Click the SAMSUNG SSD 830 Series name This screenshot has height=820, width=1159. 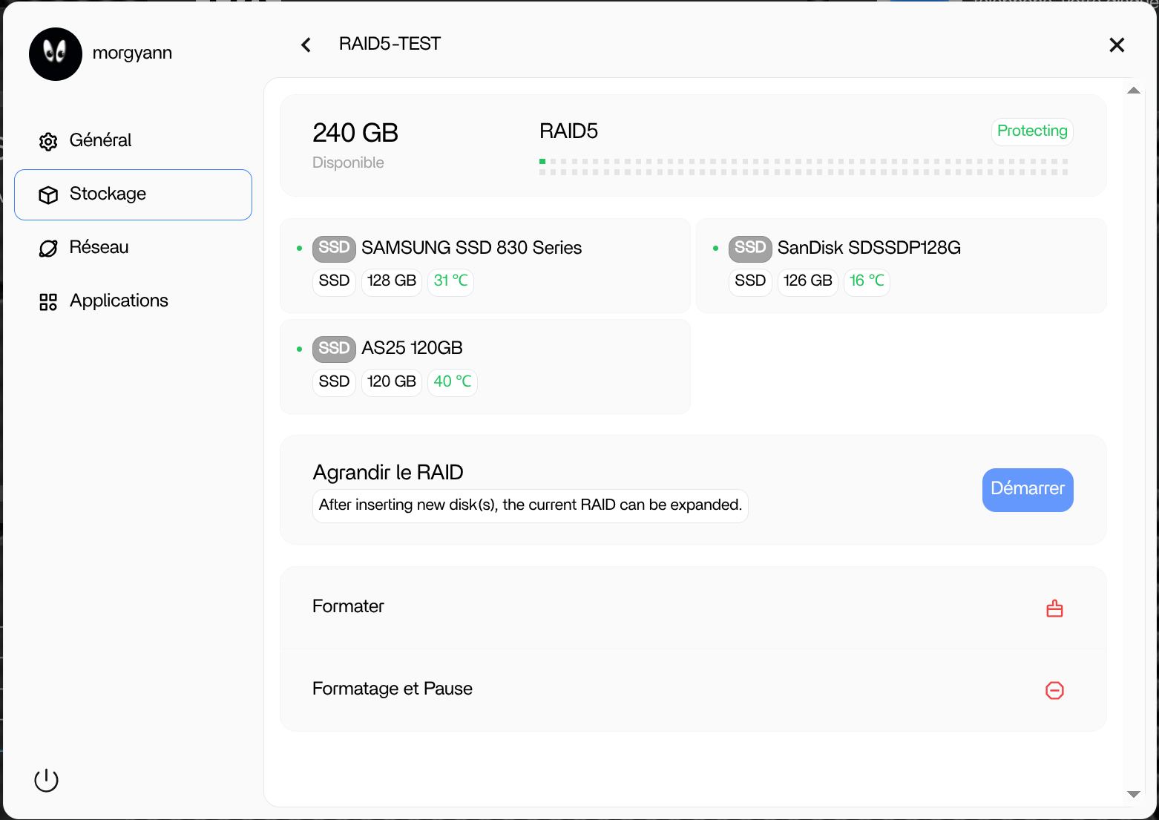coord(472,248)
